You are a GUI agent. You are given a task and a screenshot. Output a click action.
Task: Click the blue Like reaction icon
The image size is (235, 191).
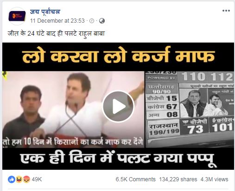pos(12,179)
